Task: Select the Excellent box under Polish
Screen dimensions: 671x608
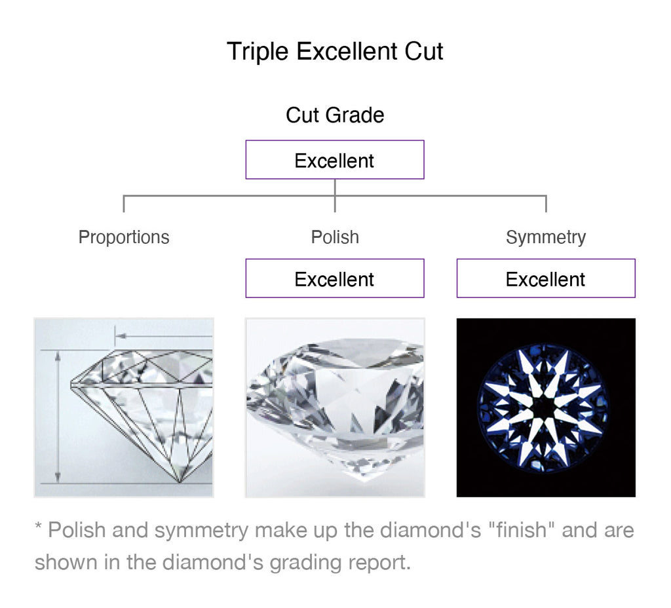Action: click(335, 278)
